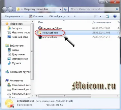Toggle the preview pane icon

point(108,16)
